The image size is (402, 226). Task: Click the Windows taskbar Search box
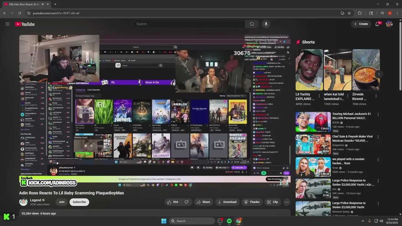click(192, 221)
